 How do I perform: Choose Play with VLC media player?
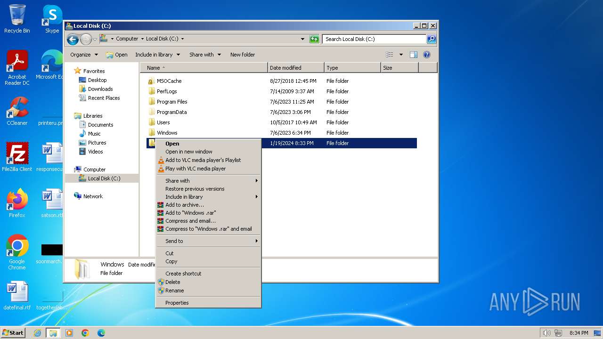tap(208, 169)
